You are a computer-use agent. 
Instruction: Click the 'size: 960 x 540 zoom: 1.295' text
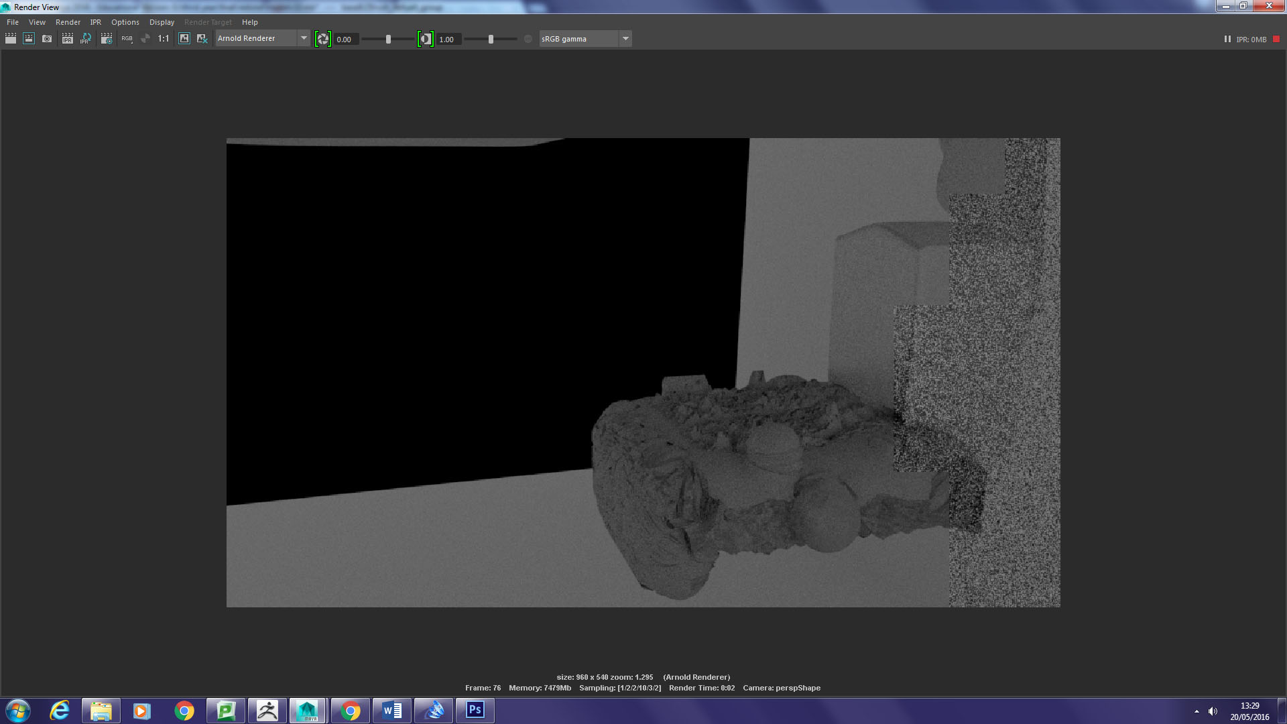point(605,677)
